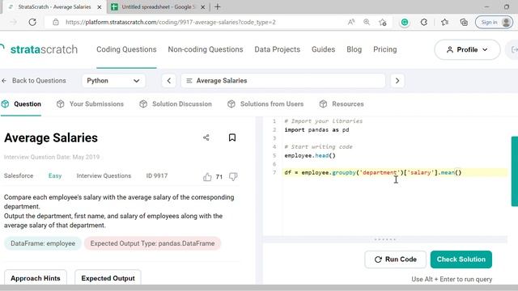Share the question with share icon

[206, 137]
